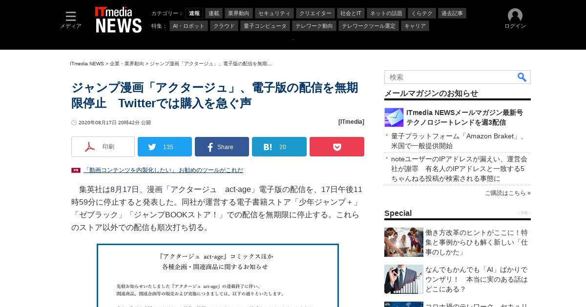Share article on Facebook
Viewport: 586px width, 307px height.
(222, 147)
